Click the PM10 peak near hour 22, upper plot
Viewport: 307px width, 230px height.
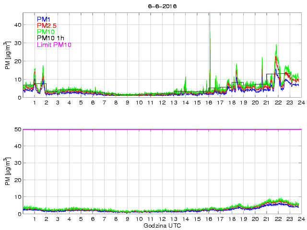pos(276,46)
